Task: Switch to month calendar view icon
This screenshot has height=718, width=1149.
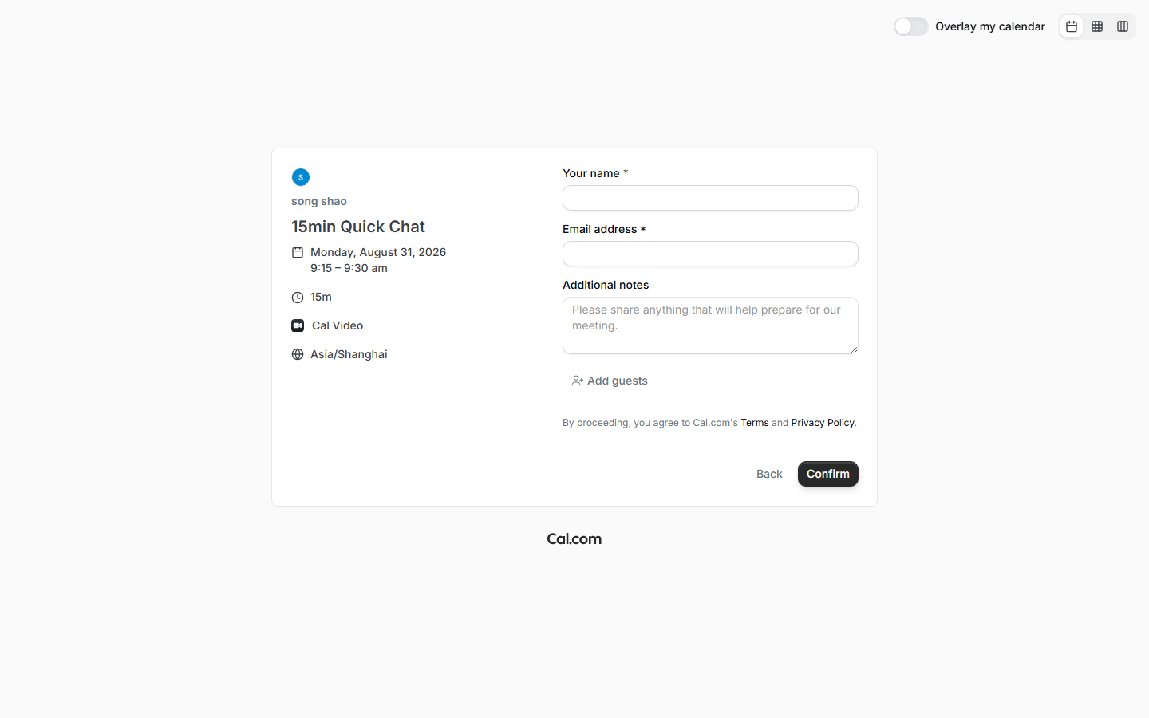Action: 1072,26
